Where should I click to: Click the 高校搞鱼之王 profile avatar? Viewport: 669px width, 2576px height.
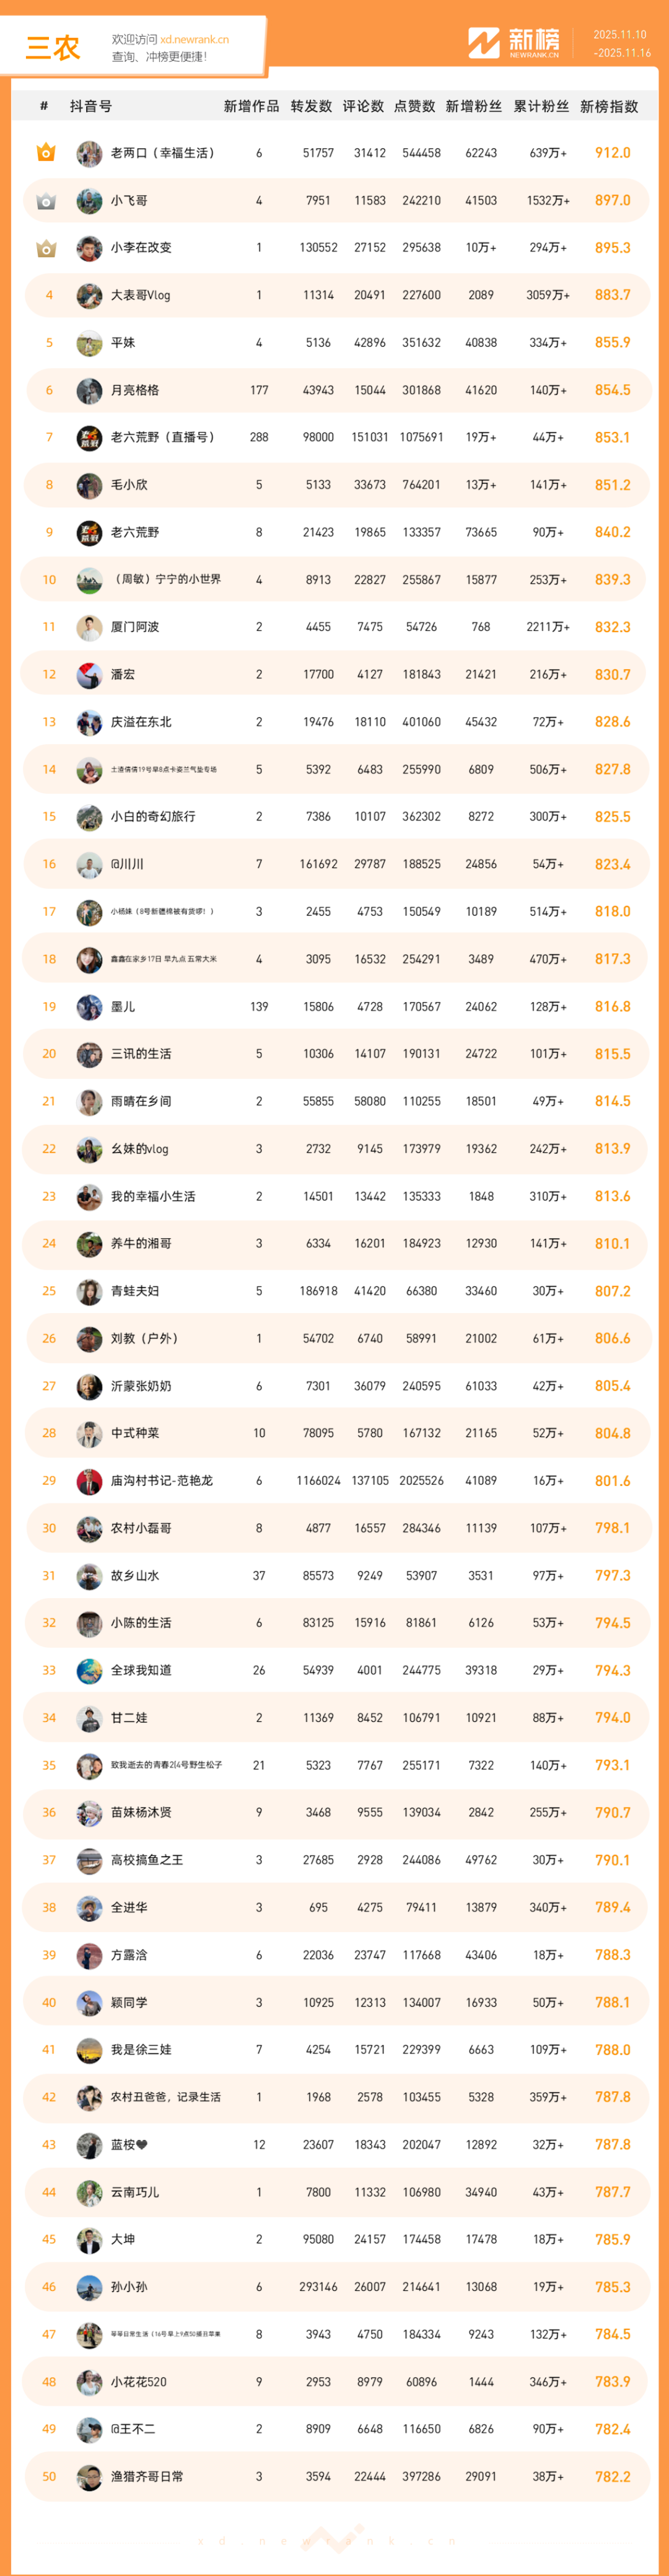(89, 1860)
